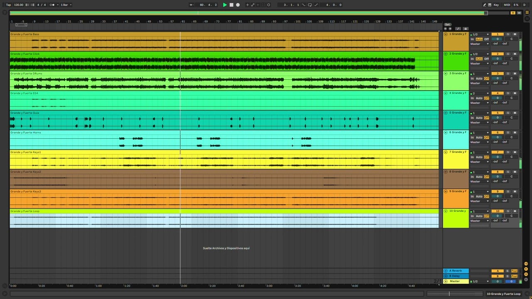This screenshot has height=299, width=532.
Task: Start playback with the Play button
Action: coord(225,5)
